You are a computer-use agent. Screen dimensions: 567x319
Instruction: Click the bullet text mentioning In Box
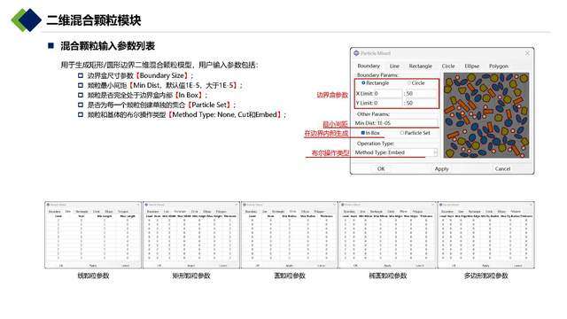(148, 95)
